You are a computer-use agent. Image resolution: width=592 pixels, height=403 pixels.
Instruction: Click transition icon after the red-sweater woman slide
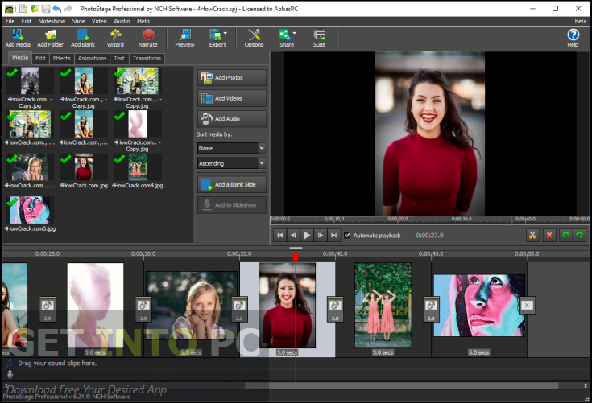pos(335,309)
